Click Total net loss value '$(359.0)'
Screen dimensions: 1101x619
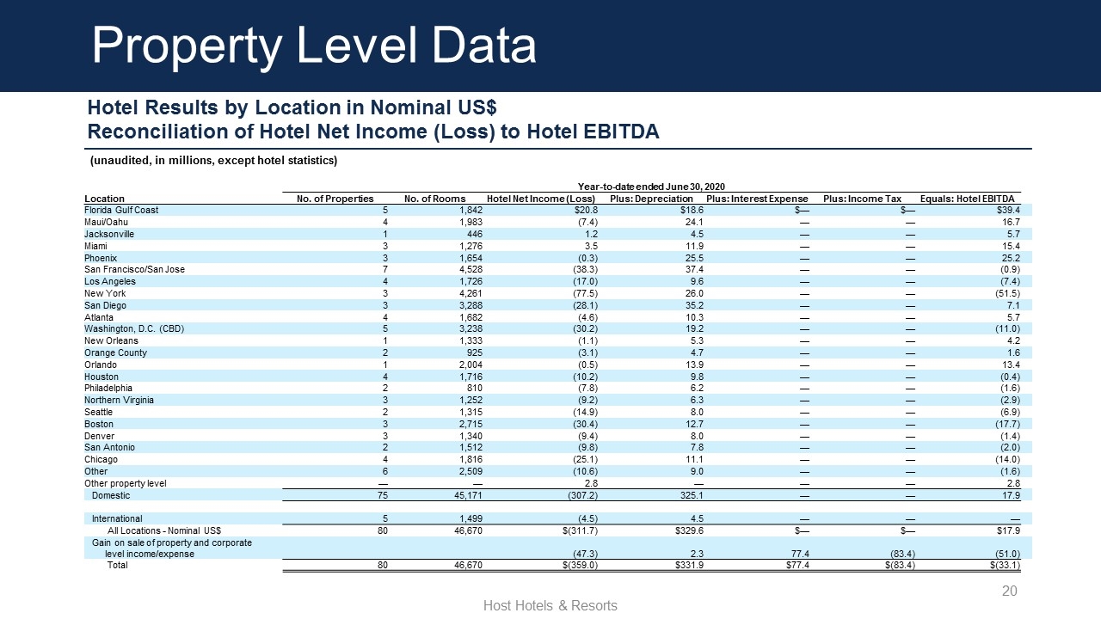(x=580, y=566)
